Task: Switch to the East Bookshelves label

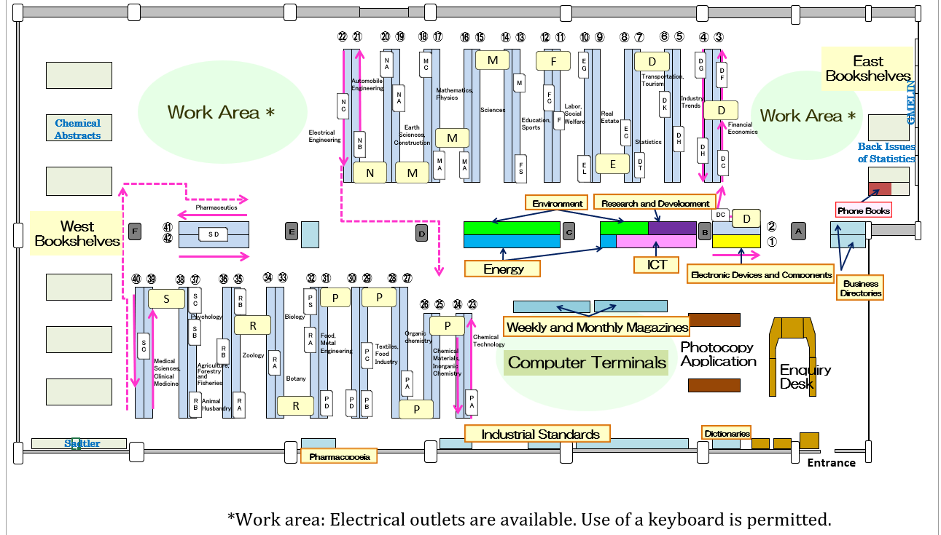Action: point(867,70)
